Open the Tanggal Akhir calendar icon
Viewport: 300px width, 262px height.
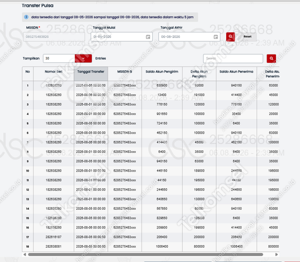pos(215,37)
